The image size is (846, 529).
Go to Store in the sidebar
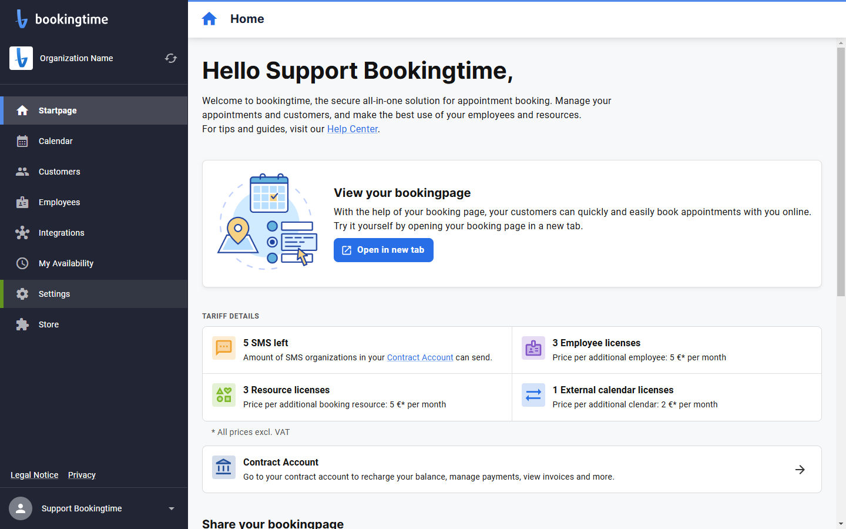tap(94, 324)
